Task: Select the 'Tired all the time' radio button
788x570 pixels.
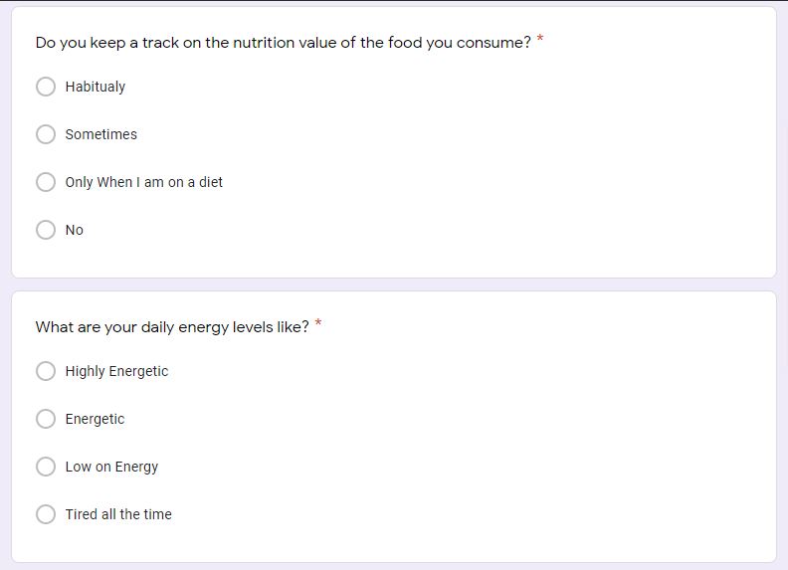Action: tap(46, 514)
